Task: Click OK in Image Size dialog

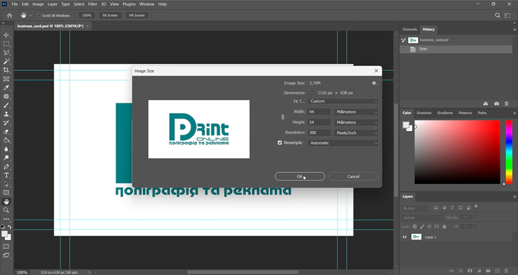Action: click(299, 176)
